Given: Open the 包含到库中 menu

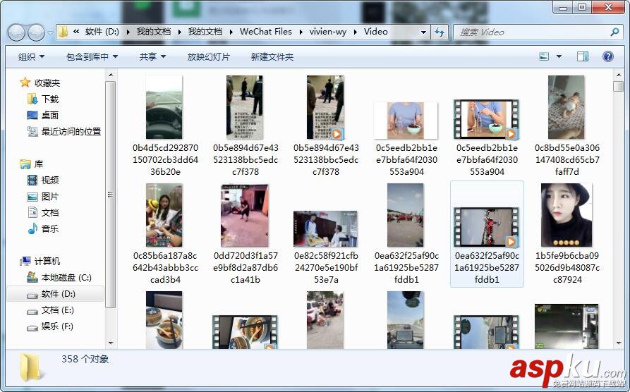Looking at the screenshot, I should [92, 57].
